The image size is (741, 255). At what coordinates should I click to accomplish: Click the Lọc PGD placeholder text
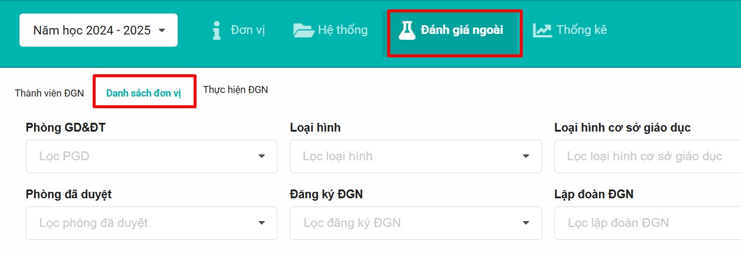click(x=64, y=156)
